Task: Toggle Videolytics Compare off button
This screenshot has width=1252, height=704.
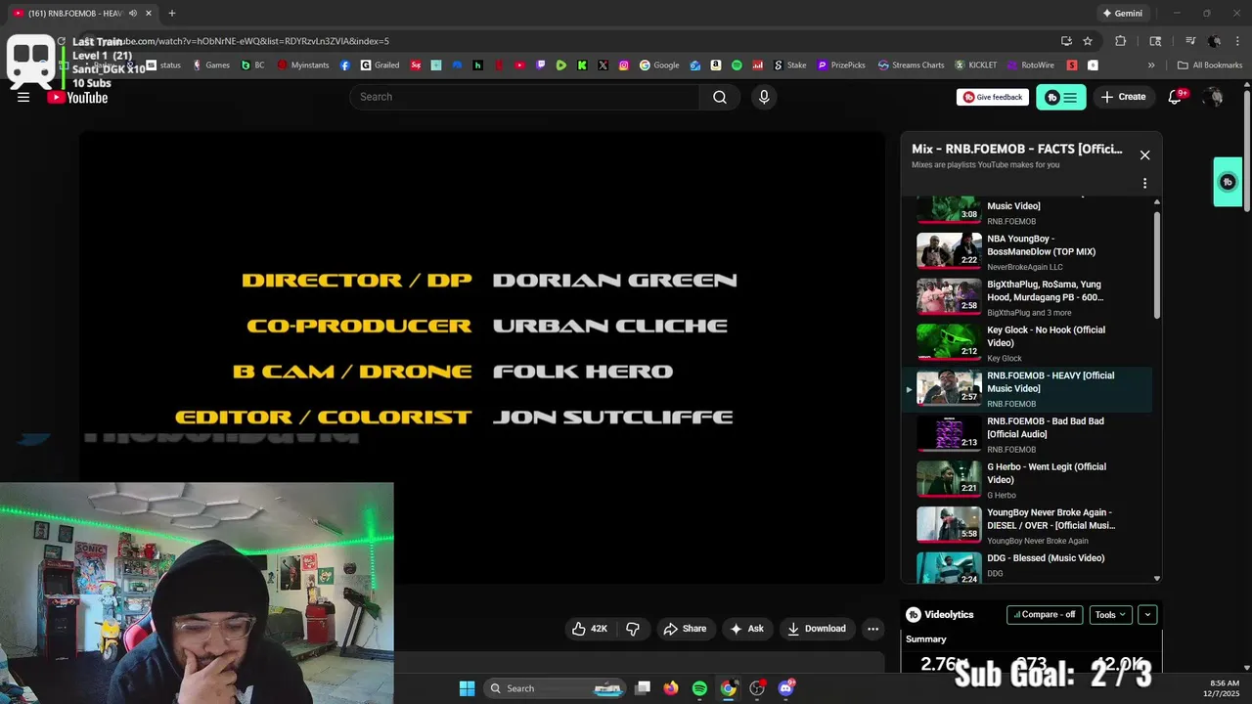Action: pos(1045,615)
